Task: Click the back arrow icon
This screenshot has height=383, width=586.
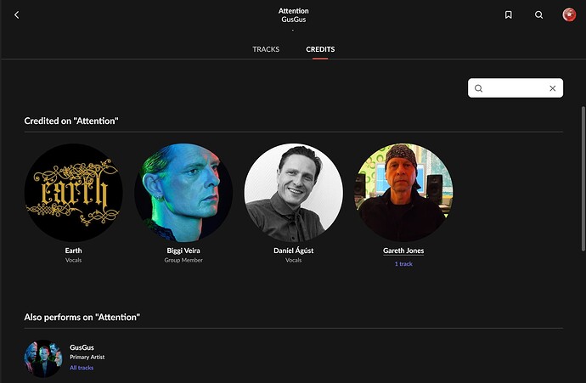Action: [17, 14]
